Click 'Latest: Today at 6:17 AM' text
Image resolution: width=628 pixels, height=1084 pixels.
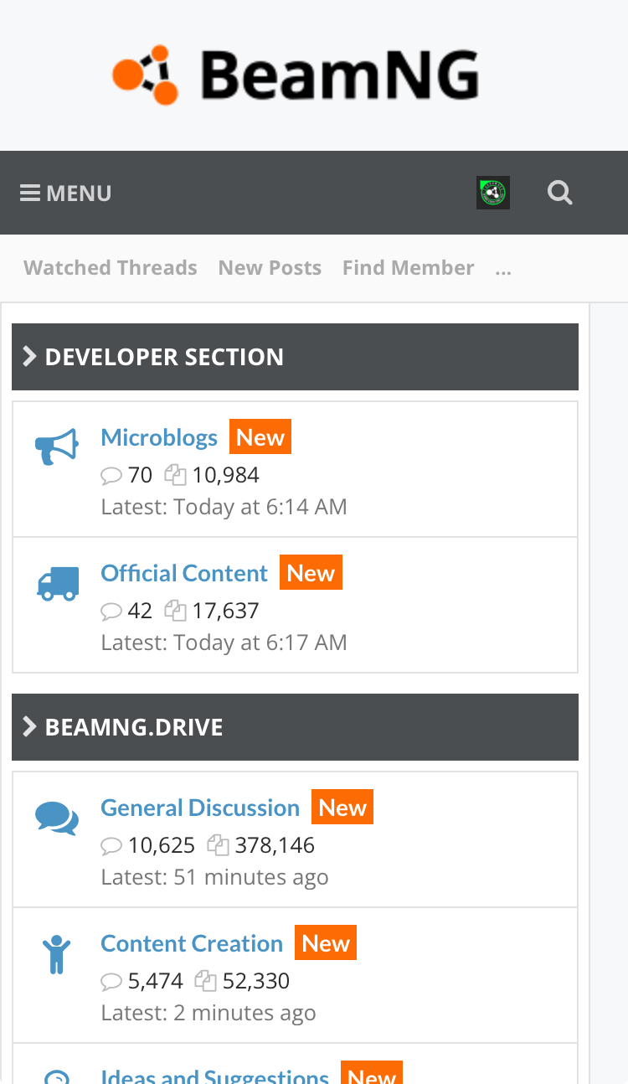click(224, 643)
